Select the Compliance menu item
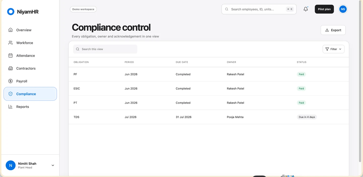The width and height of the screenshot is (363, 177). [x=30, y=94]
